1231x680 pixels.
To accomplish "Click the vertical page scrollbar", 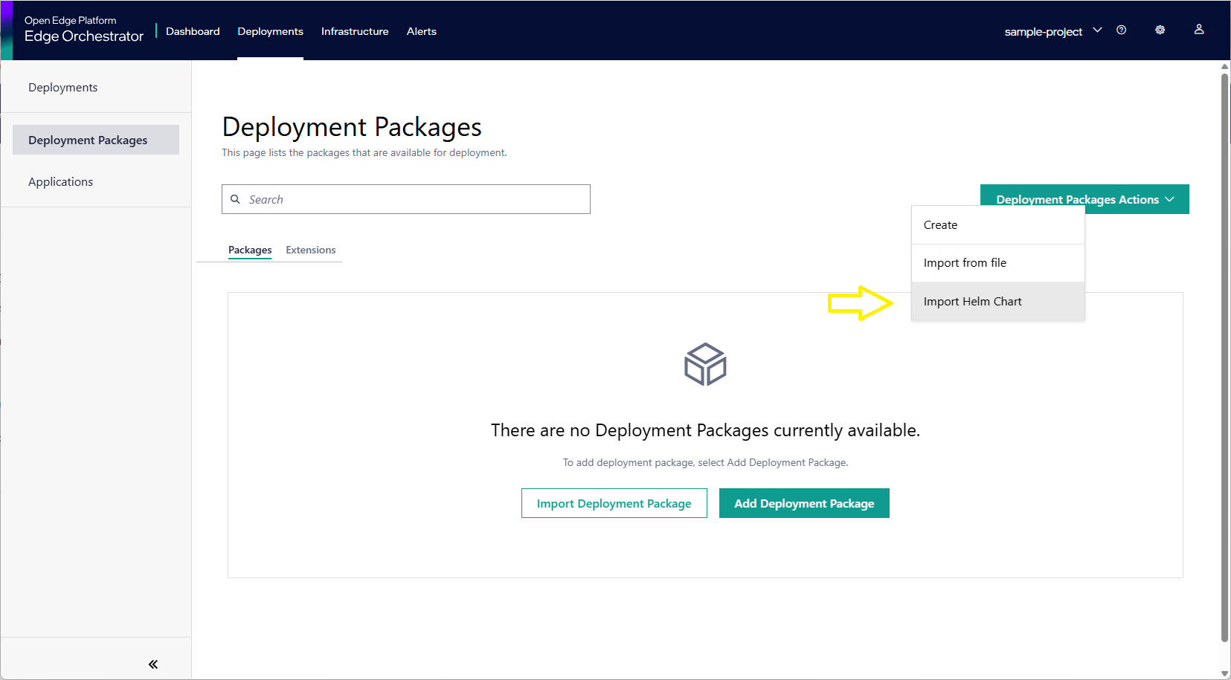I will tap(1224, 357).
